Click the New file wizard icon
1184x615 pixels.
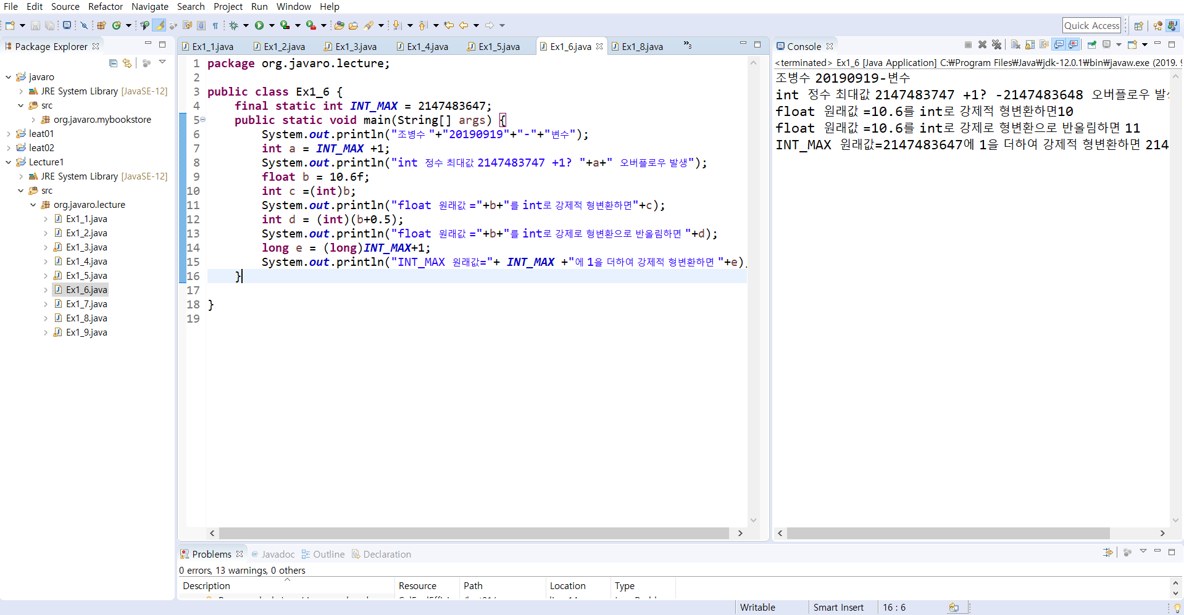click(10, 25)
